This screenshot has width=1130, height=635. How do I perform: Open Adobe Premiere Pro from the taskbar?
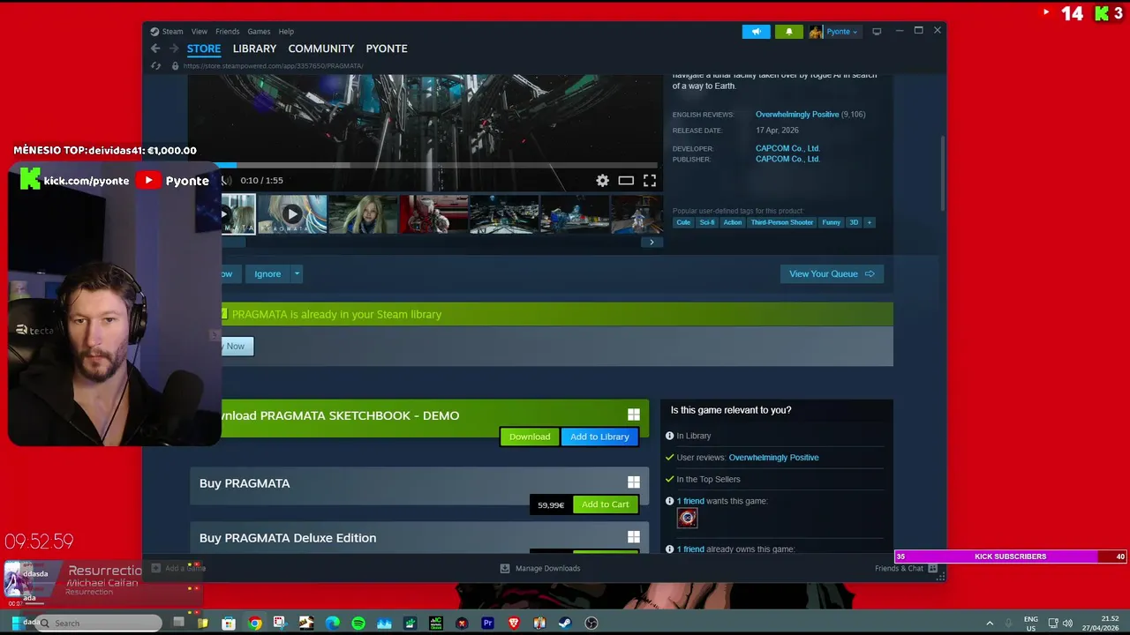(x=487, y=624)
